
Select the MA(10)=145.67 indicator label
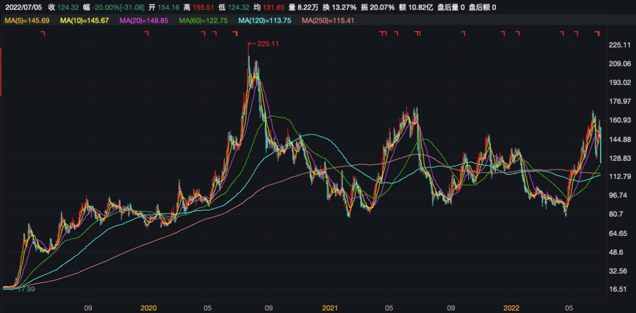coord(84,20)
